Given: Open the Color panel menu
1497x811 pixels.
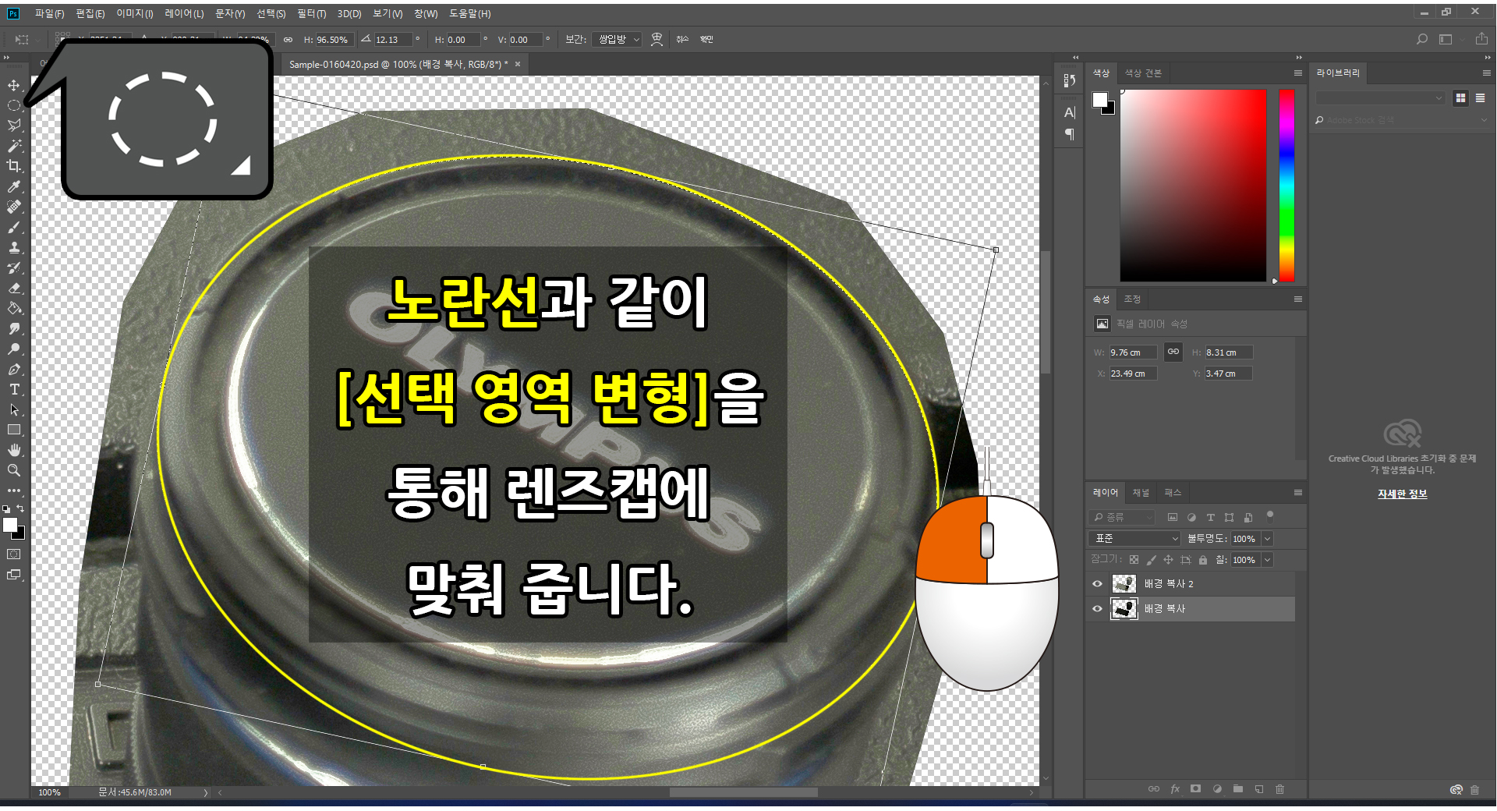Looking at the screenshot, I should click(x=1297, y=73).
